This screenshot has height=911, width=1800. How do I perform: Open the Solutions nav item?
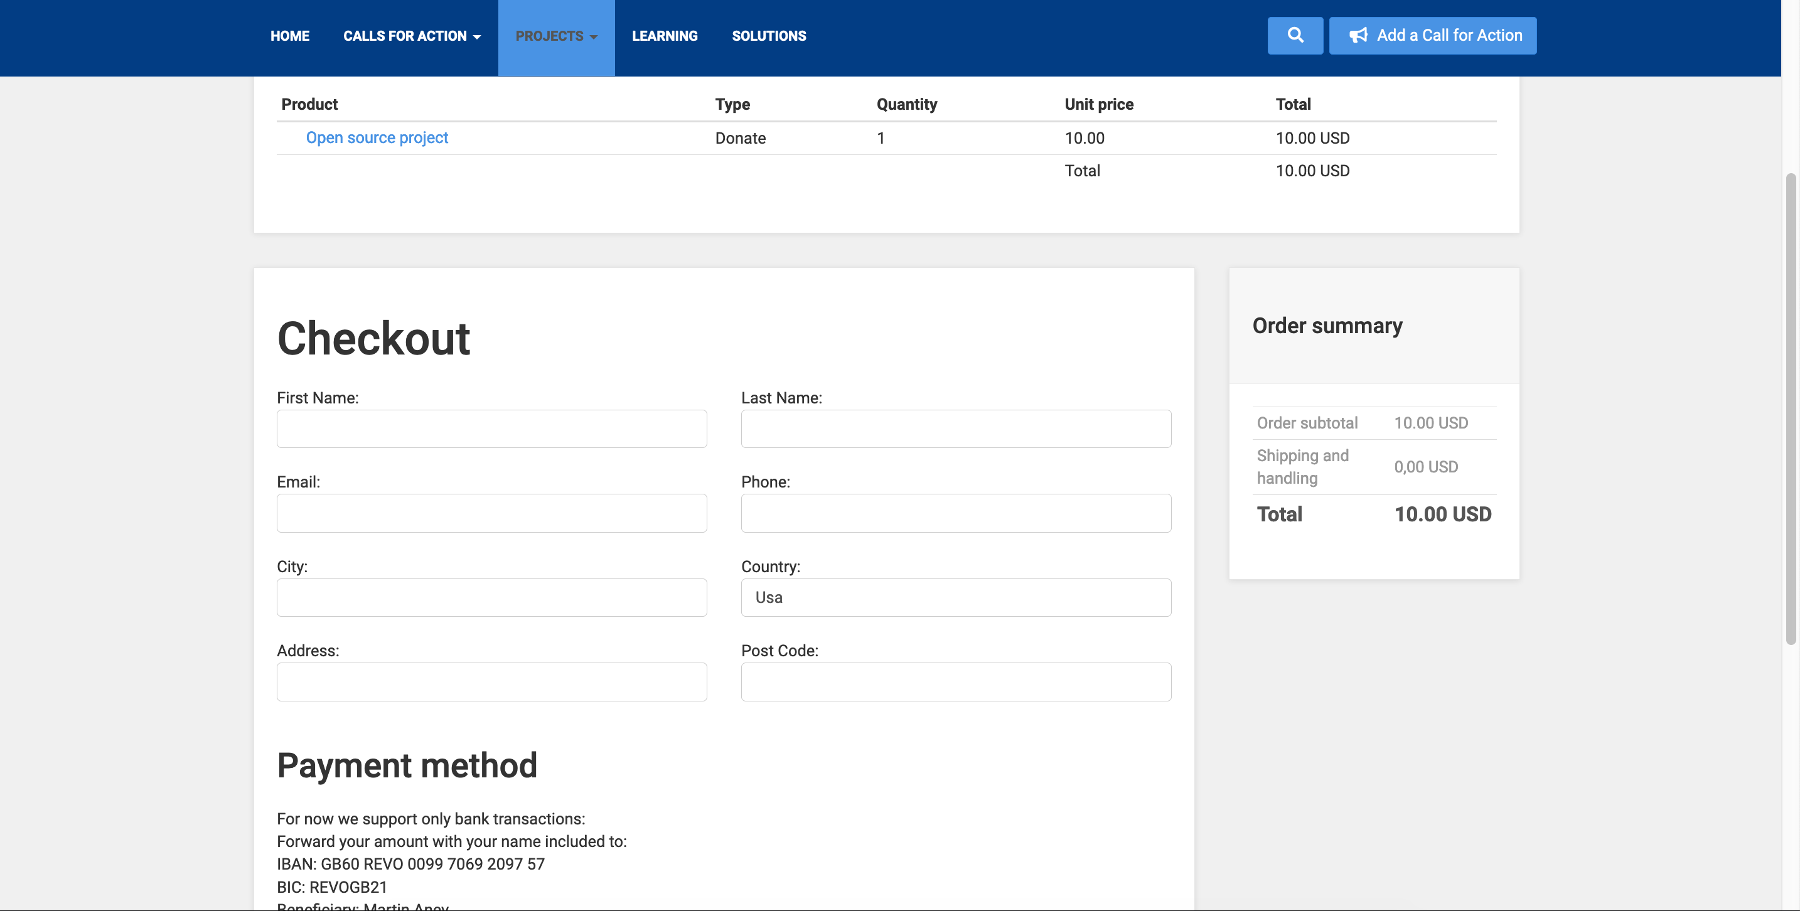click(x=769, y=36)
